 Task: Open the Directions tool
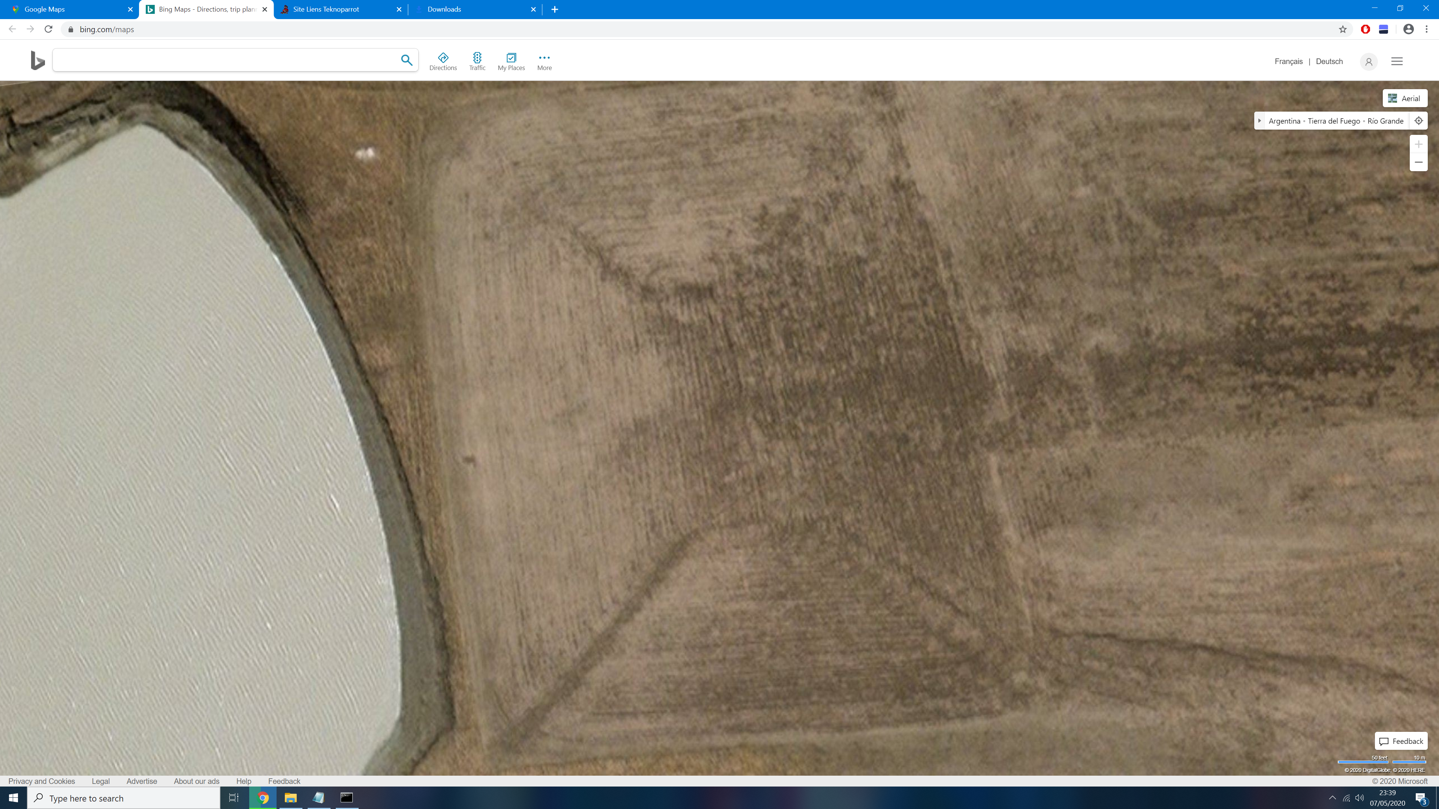(443, 61)
